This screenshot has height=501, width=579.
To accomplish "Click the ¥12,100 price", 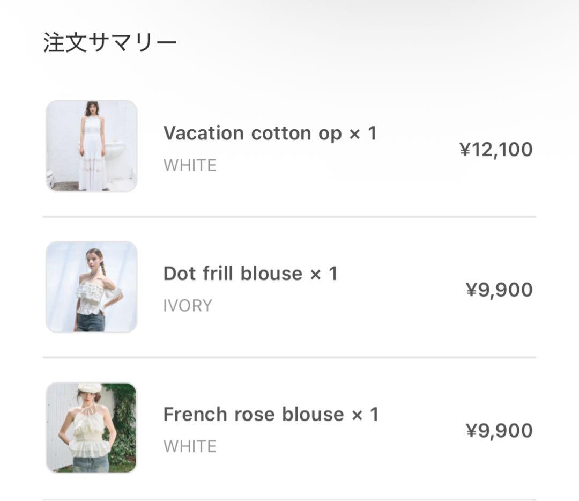I will (496, 150).
